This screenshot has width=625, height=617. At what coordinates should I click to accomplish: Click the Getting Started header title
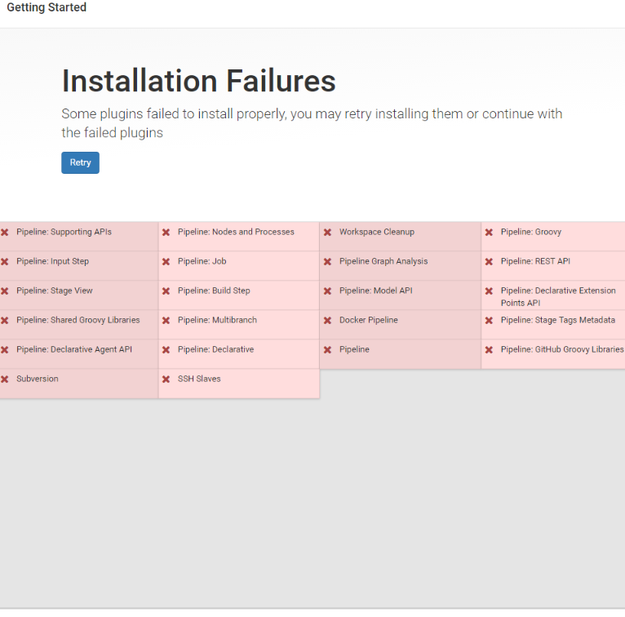[47, 8]
